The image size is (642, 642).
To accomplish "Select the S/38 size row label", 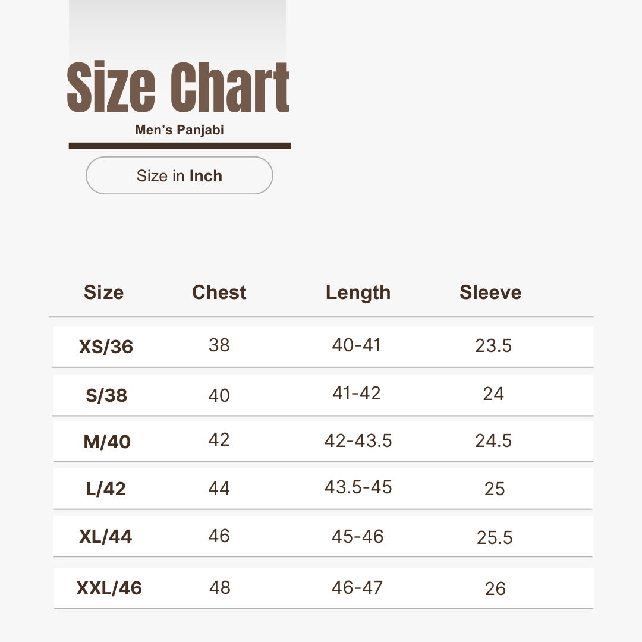I will [x=106, y=395].
